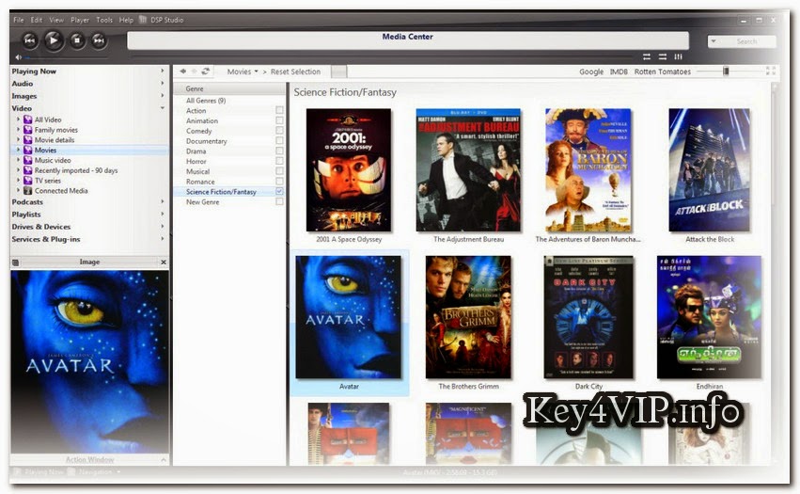Open the File menu
The image size is (800, 494).
pyautogui.click(x=19, y=20)
